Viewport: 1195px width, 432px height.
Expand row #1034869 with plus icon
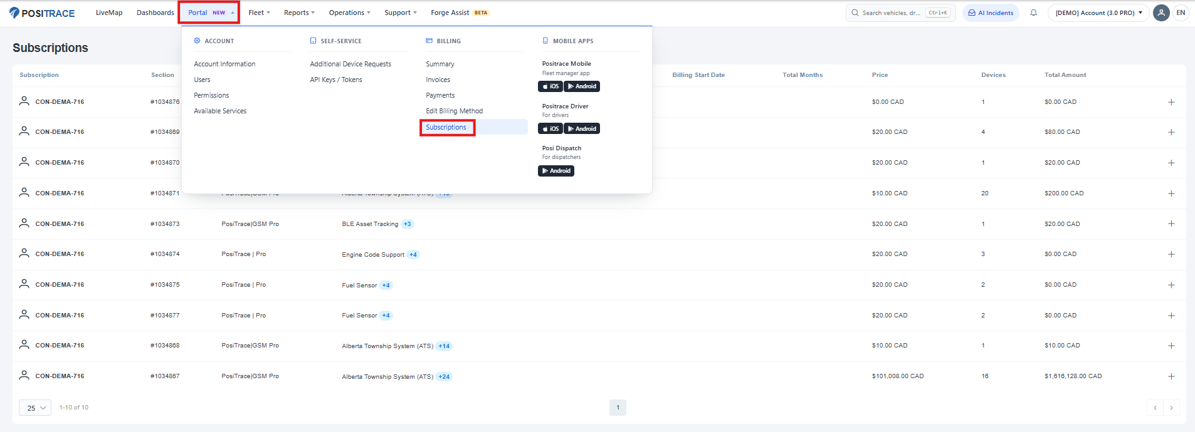point(1171,132)
